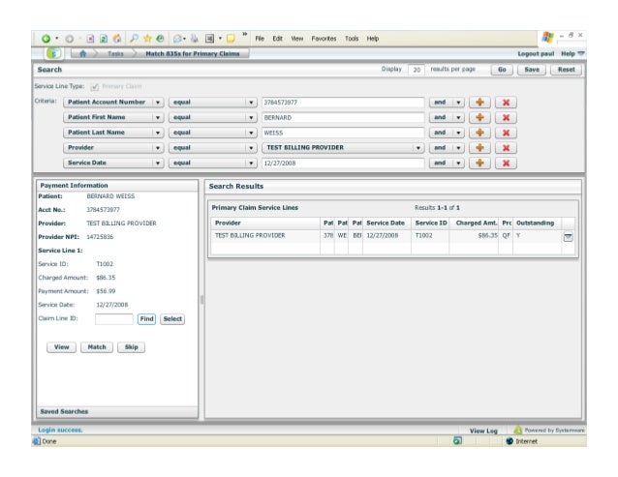Toggle the Primary Claim checkbox
The image size is (618, 477).
95,86
